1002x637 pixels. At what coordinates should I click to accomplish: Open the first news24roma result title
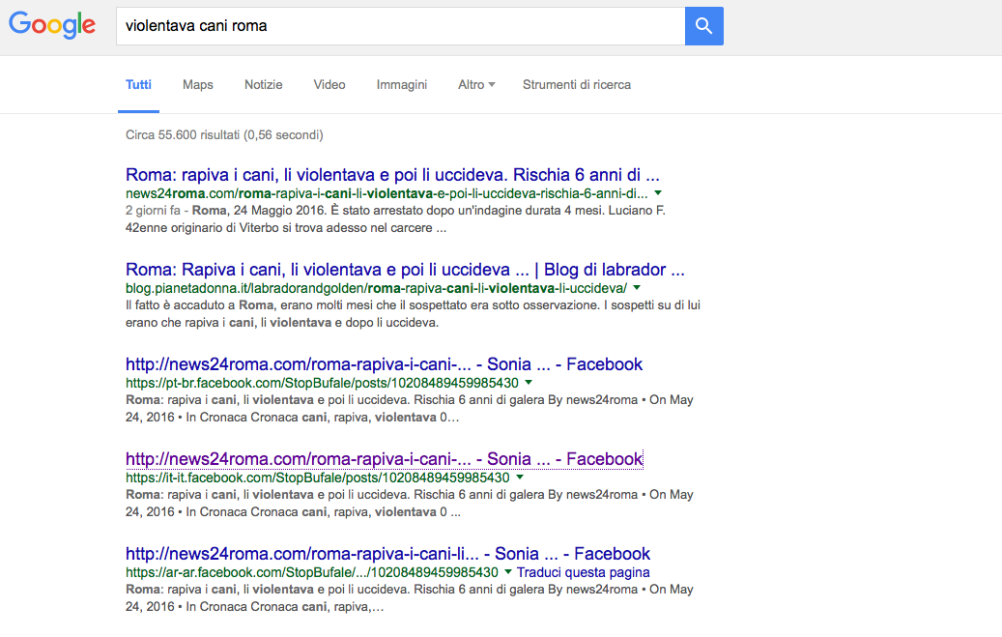392,176
